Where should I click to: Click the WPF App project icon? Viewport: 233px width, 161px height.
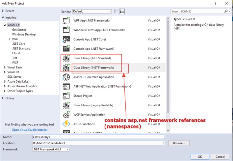66,20
